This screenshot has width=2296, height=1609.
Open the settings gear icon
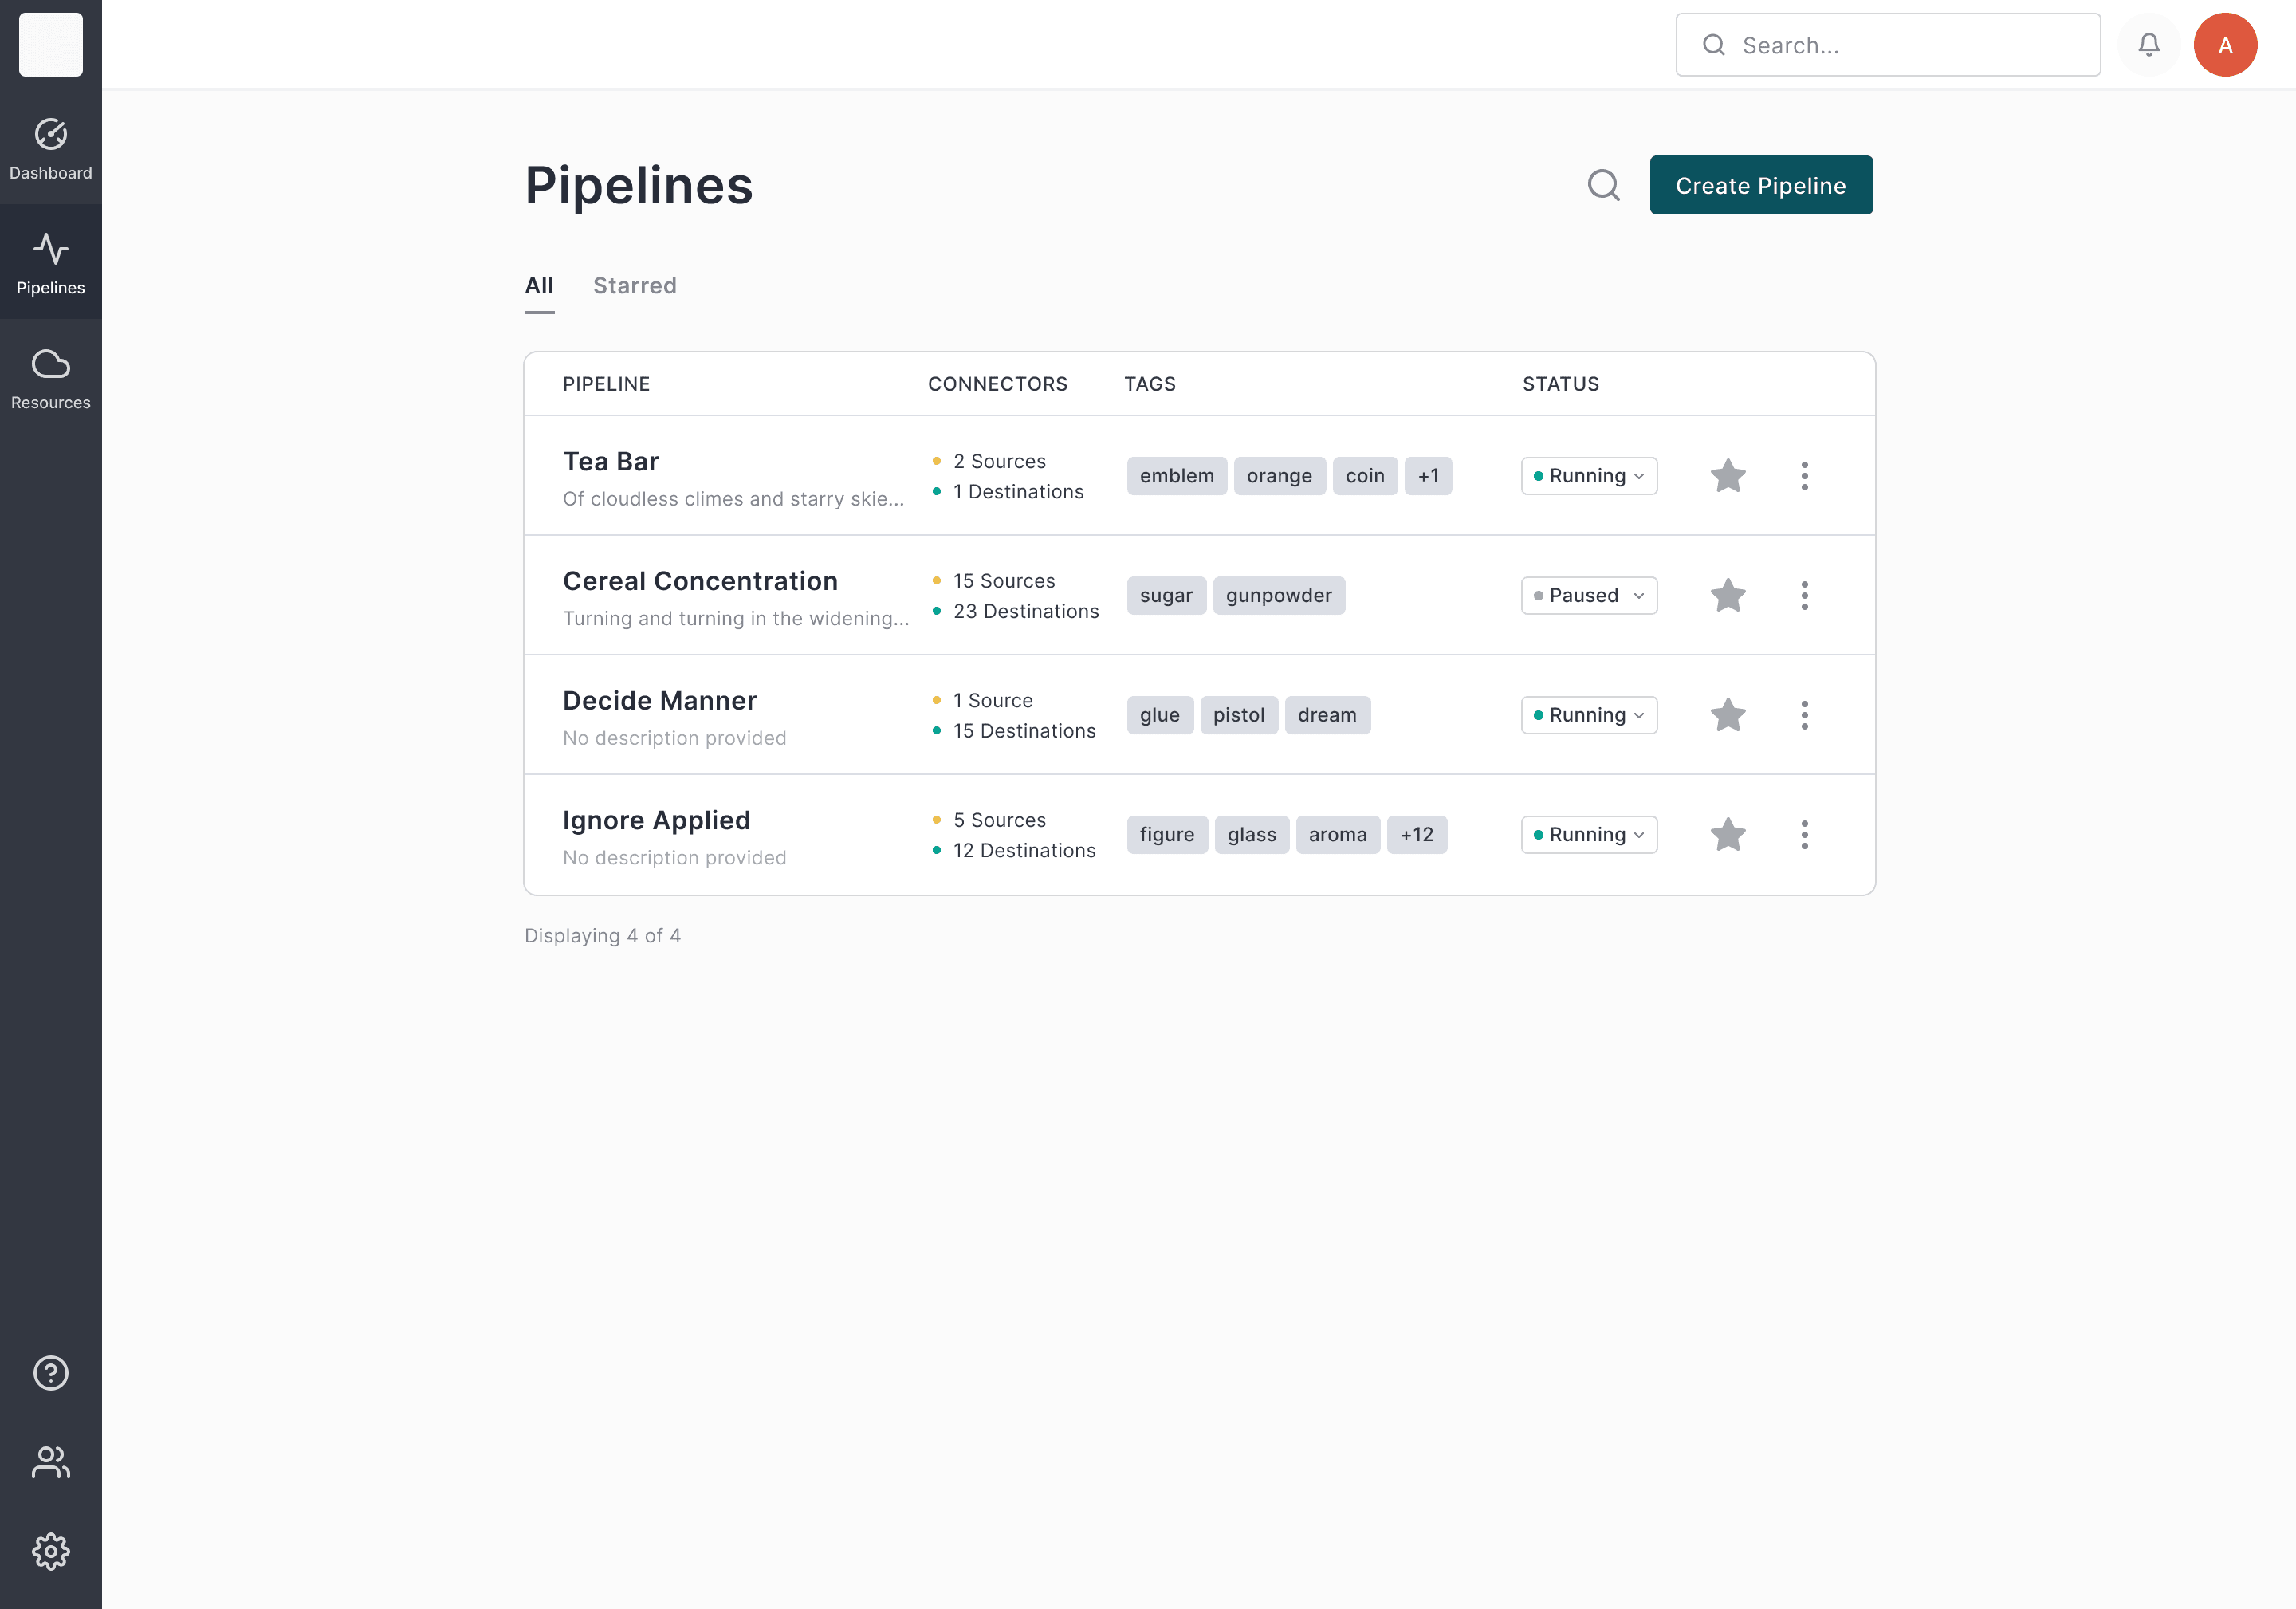pyautogui.click(x=50, y=1551)
